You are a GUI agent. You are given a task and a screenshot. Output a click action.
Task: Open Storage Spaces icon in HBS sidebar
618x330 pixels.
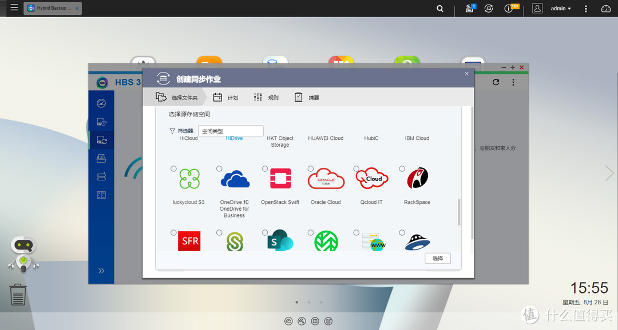(x=101, y=195)
